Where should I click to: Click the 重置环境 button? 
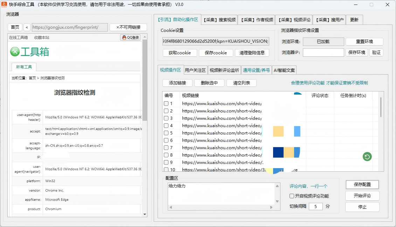364,41
